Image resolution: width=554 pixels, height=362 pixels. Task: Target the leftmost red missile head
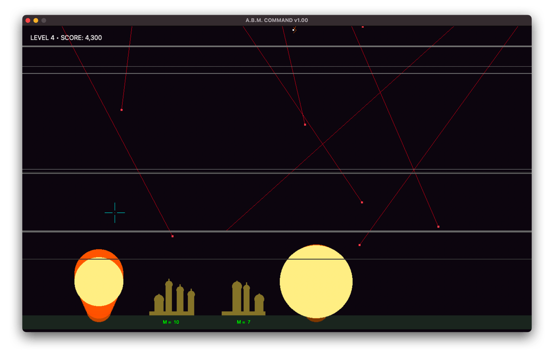[x=121, y=110]
